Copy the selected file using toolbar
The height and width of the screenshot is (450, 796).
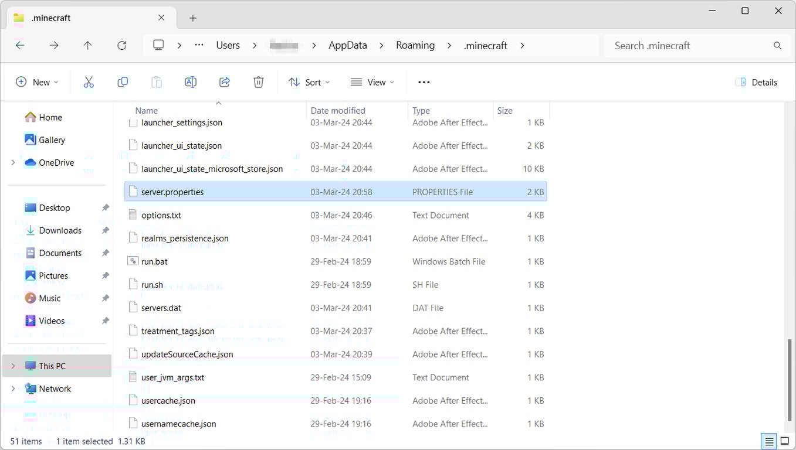(123, 82)
